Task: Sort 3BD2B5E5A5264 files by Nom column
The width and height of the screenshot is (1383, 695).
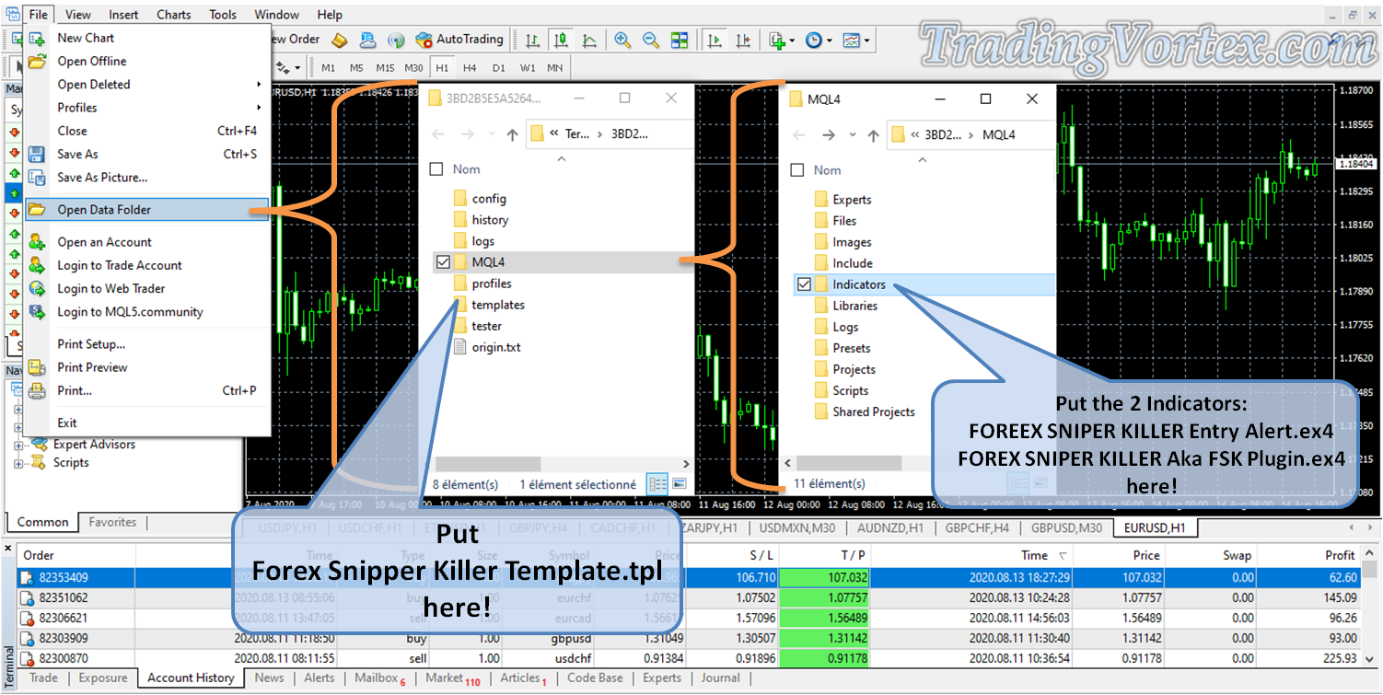Action: (x=466, y=169)
